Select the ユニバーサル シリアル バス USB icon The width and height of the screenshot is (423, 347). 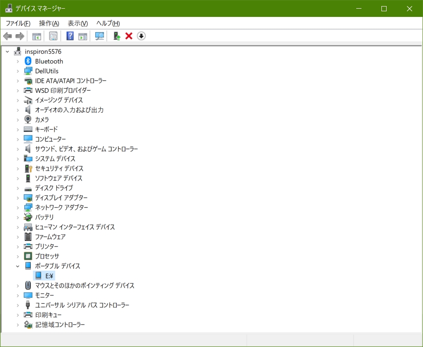coord(28,305)
